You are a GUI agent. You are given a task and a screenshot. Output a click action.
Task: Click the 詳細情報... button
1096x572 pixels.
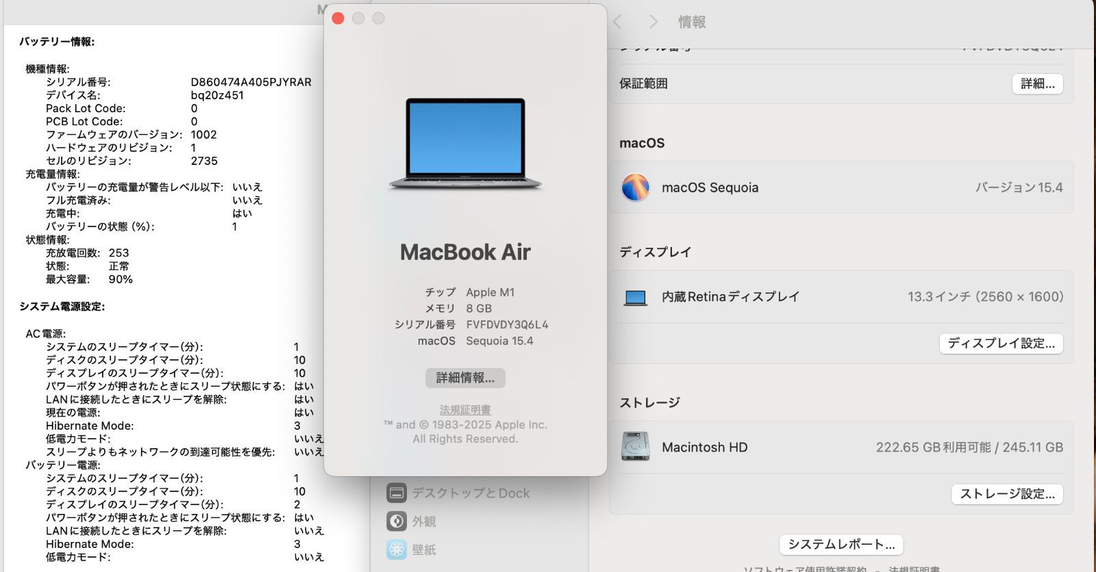(465, 378)
